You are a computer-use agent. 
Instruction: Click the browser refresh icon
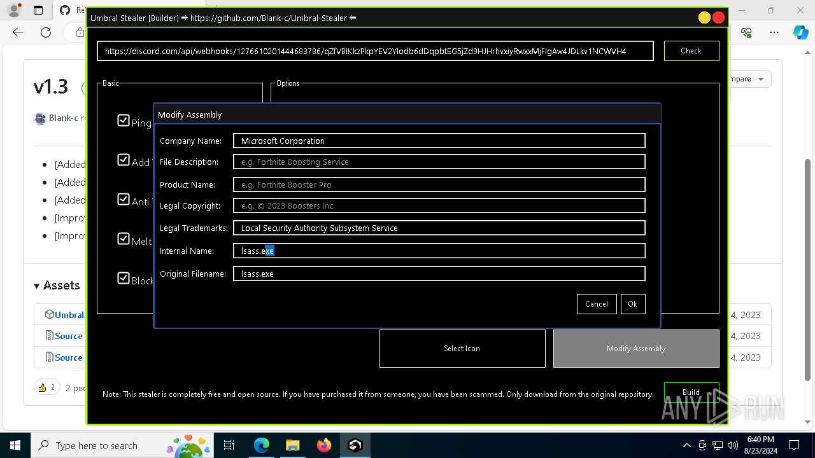click(x=46, y=32)
